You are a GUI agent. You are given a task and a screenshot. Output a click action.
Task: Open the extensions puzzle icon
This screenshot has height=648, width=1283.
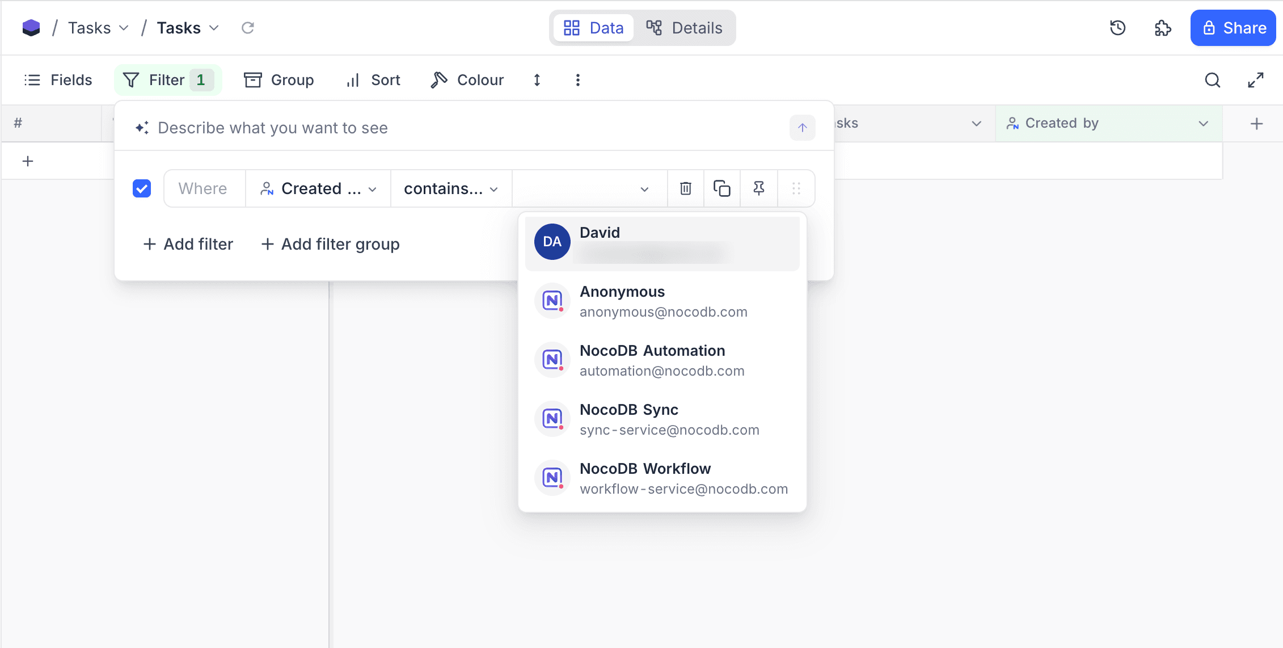click(x=1163, y=28)
